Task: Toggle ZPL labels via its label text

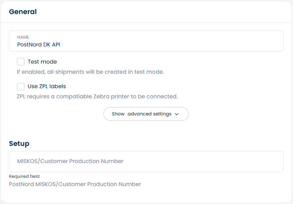Action: pyautogui.click(x=47, y=87)
